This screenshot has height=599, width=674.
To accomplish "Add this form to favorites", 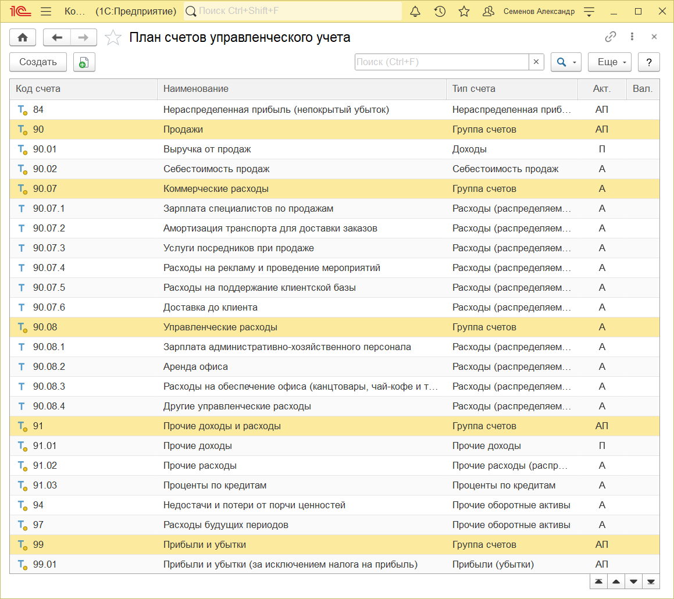I will tap(113, 37).
